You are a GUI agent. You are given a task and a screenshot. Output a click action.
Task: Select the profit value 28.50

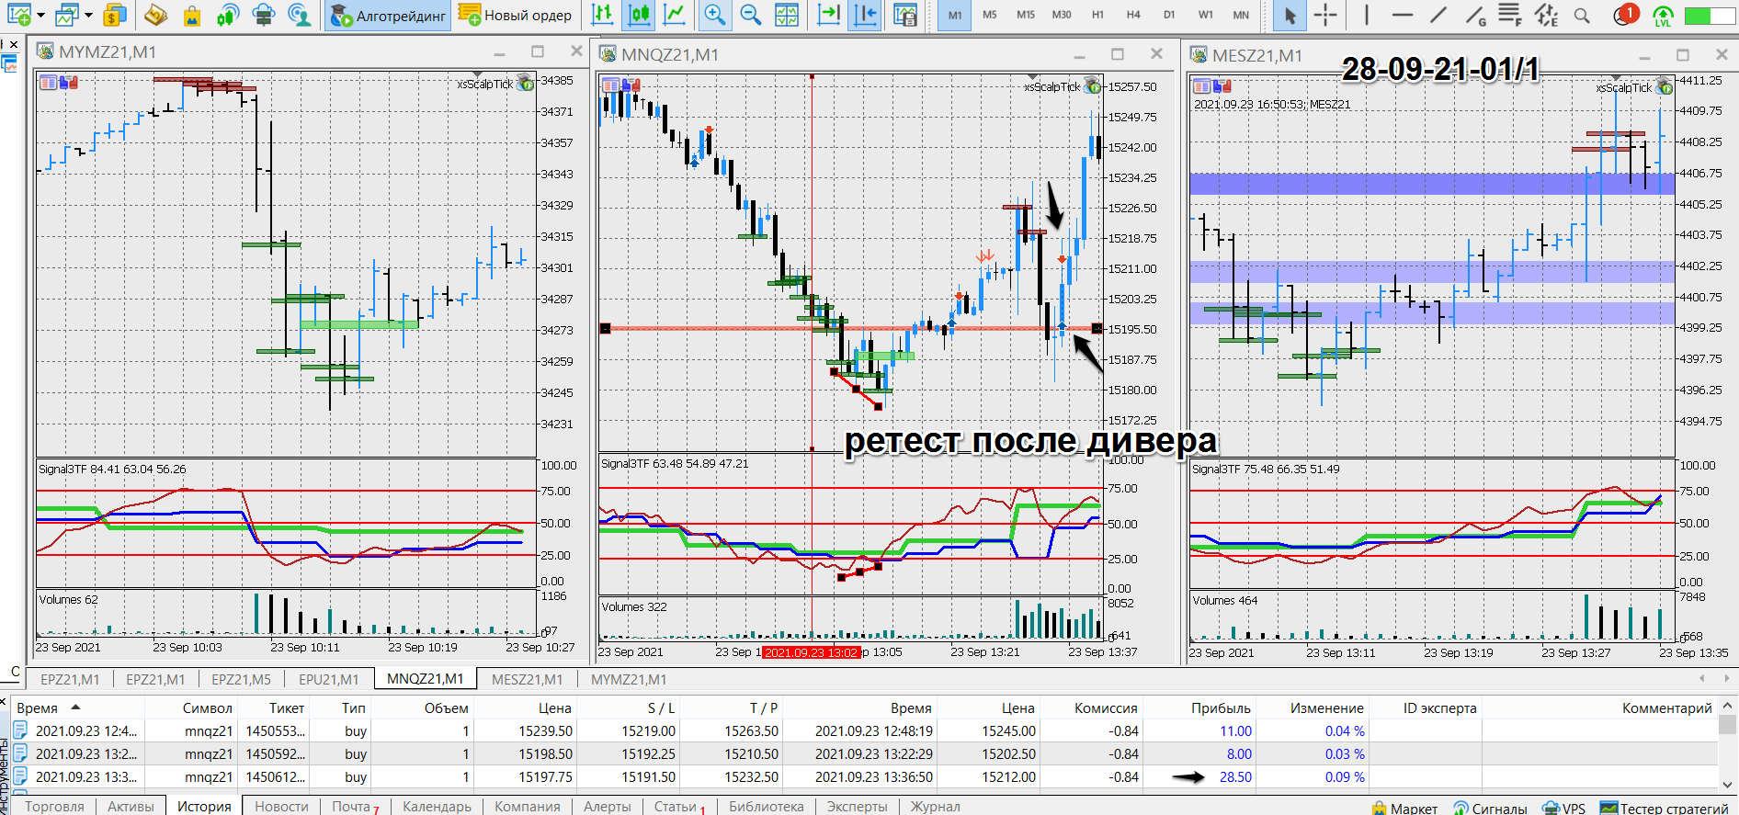(x=1235, y=776)
